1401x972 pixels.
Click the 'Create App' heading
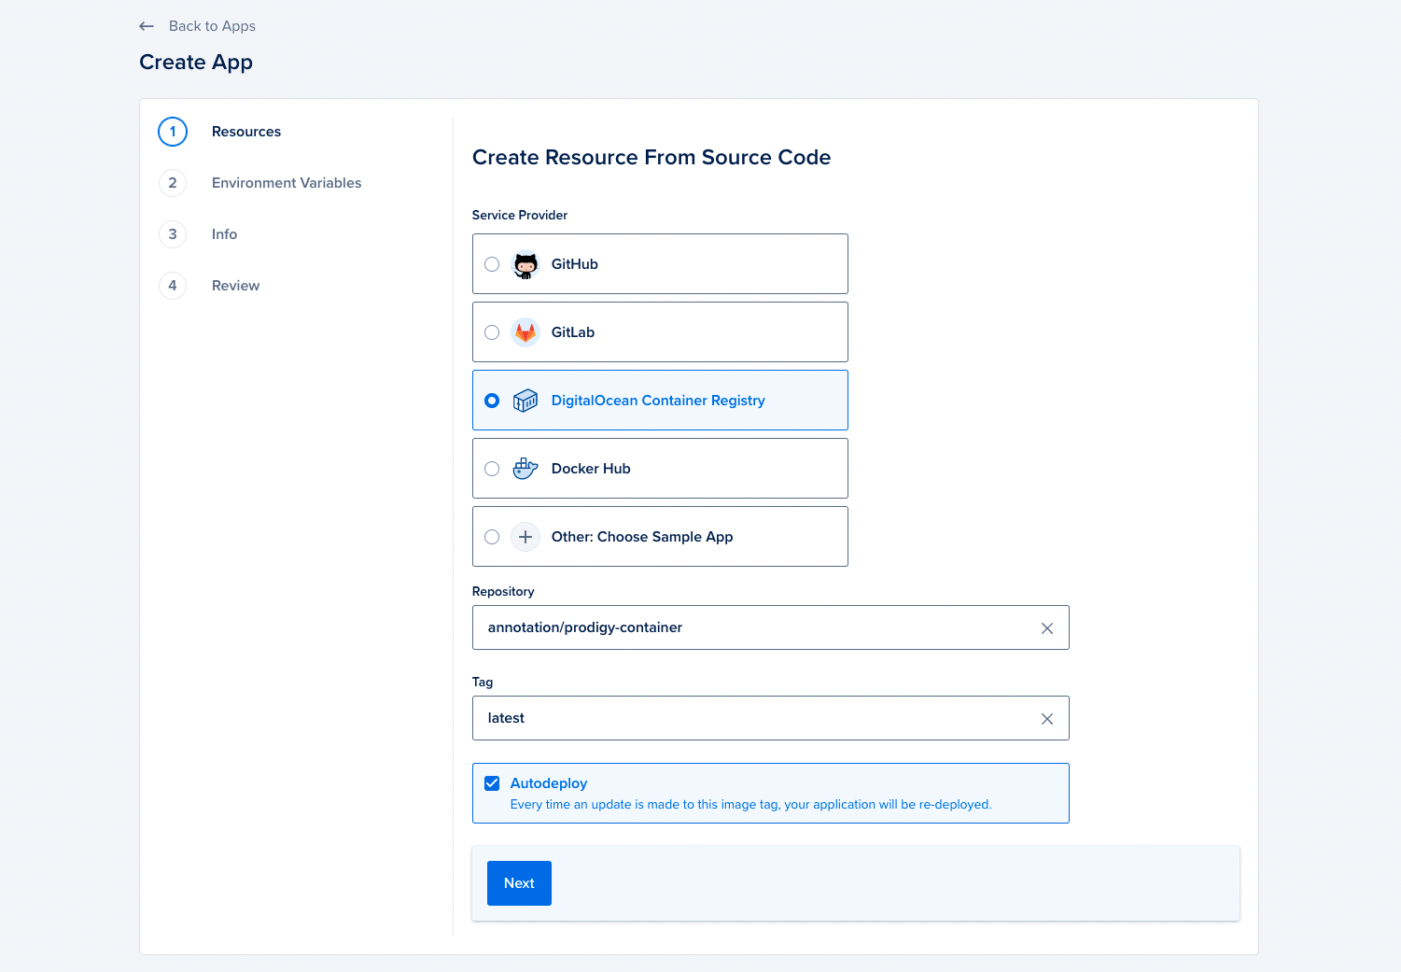[196, 62]
